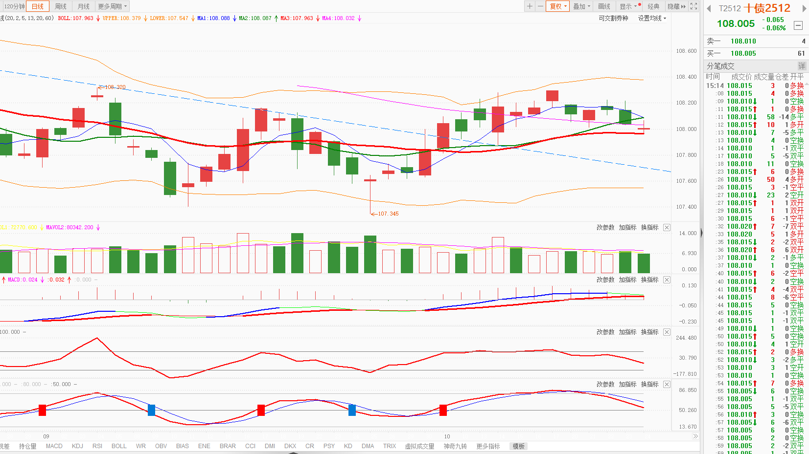Select the 持仓量 open interest tab

[x=27, y=446]
